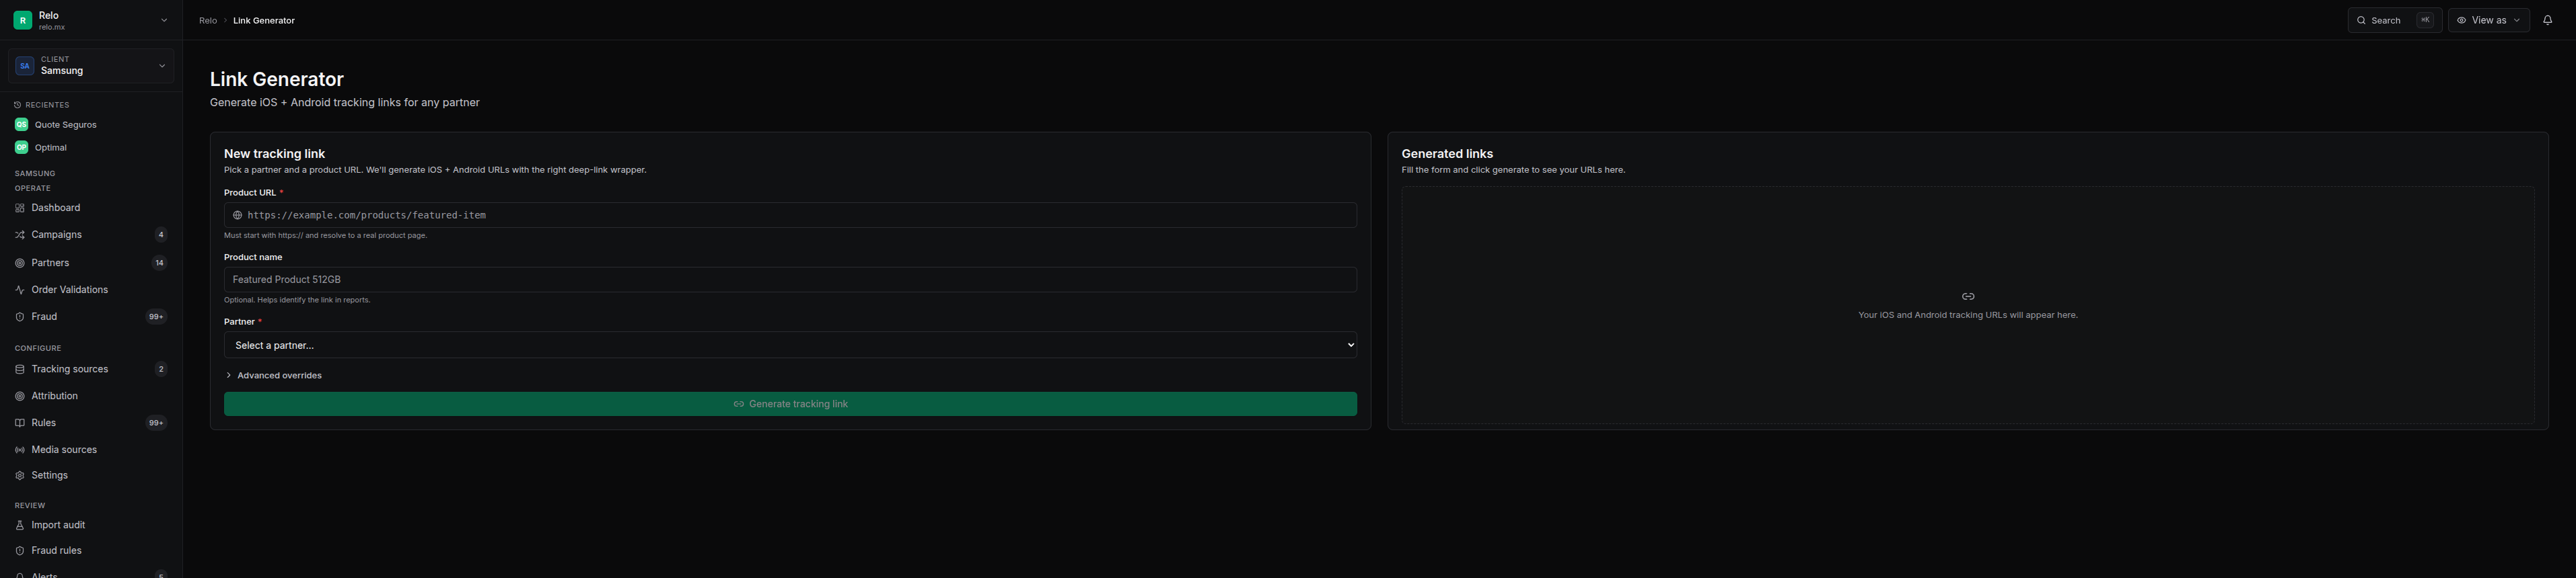Open Order Validations page

tap(91, 290)
